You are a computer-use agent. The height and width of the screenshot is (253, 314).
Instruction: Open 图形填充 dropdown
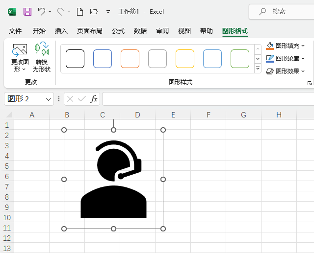point(285,46)
